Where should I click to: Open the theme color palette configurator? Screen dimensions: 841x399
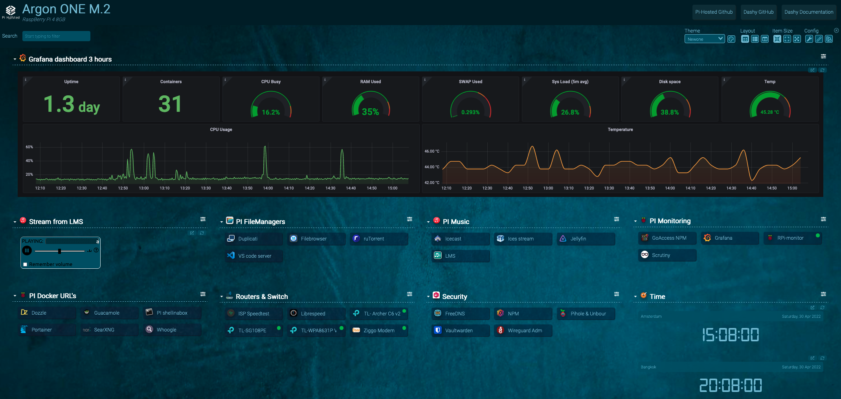tap(732, 39)
